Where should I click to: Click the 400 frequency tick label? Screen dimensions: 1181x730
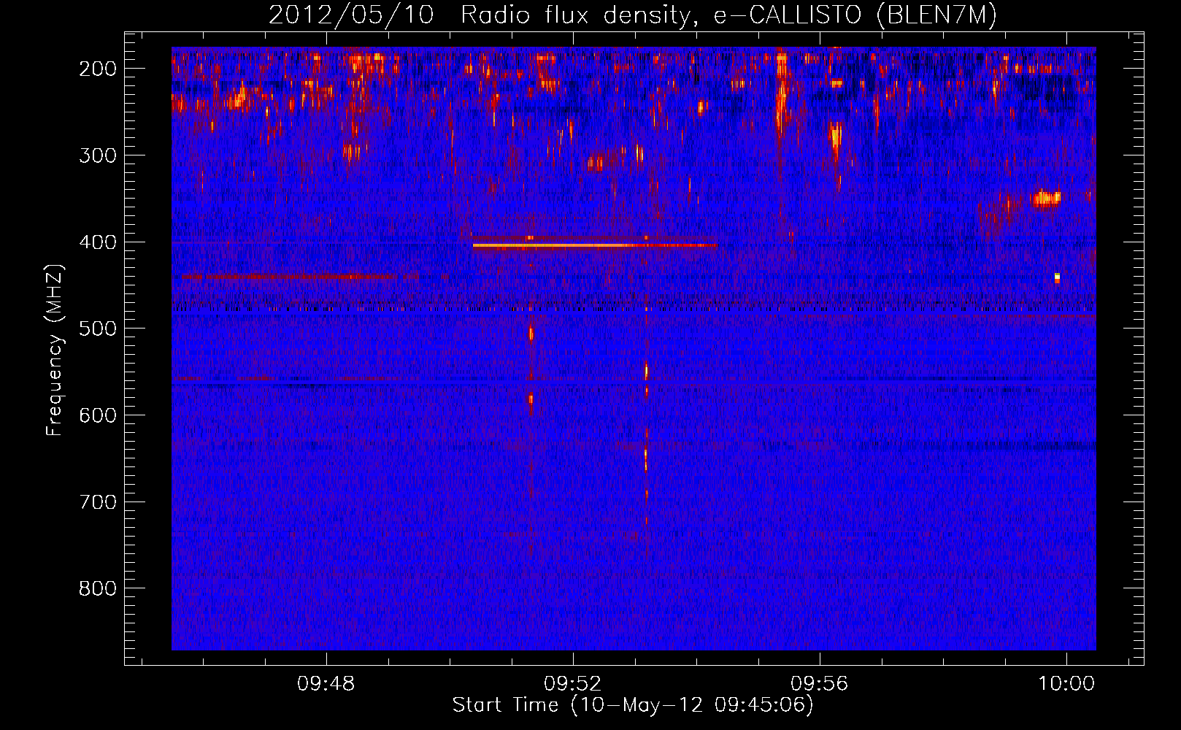[98, 242]
